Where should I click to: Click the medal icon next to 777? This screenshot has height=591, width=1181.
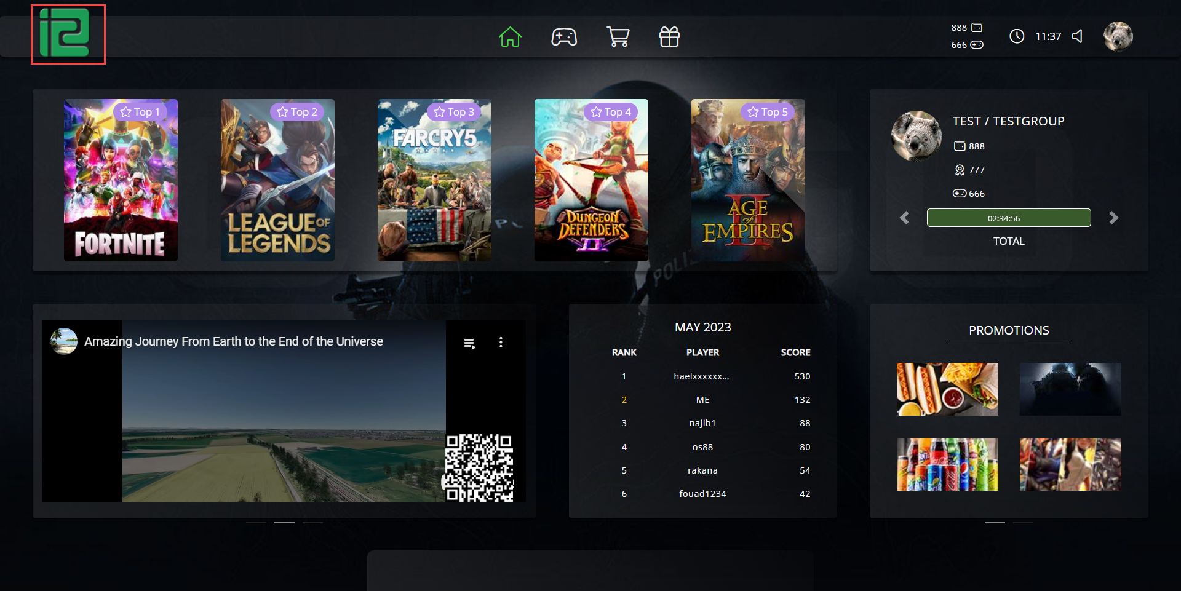coord(960,170)
